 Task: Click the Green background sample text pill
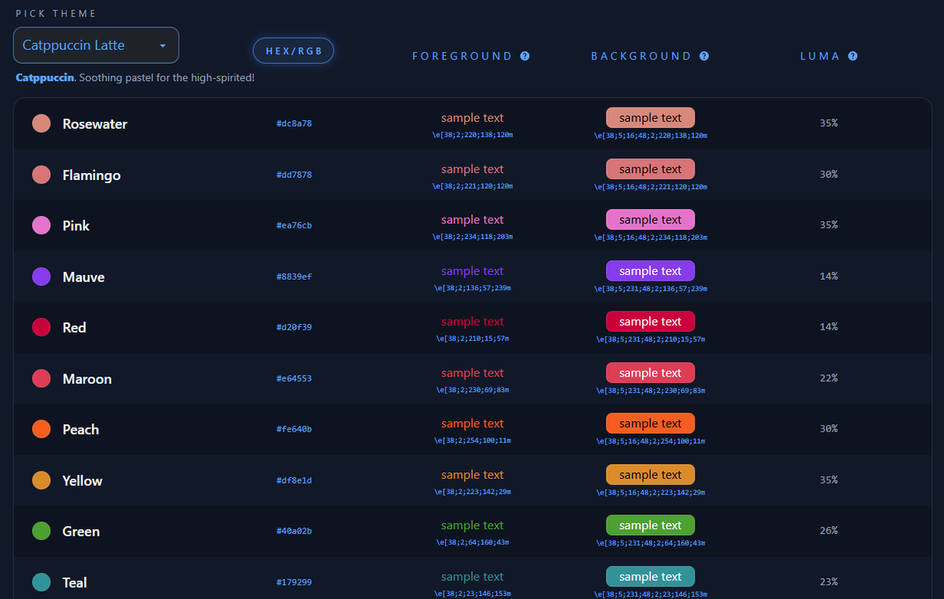pyautogui.click(x=651, y=525)
